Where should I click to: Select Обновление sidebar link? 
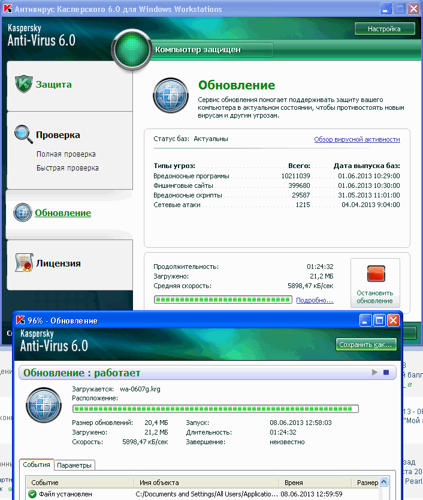(x=63, y=212)
